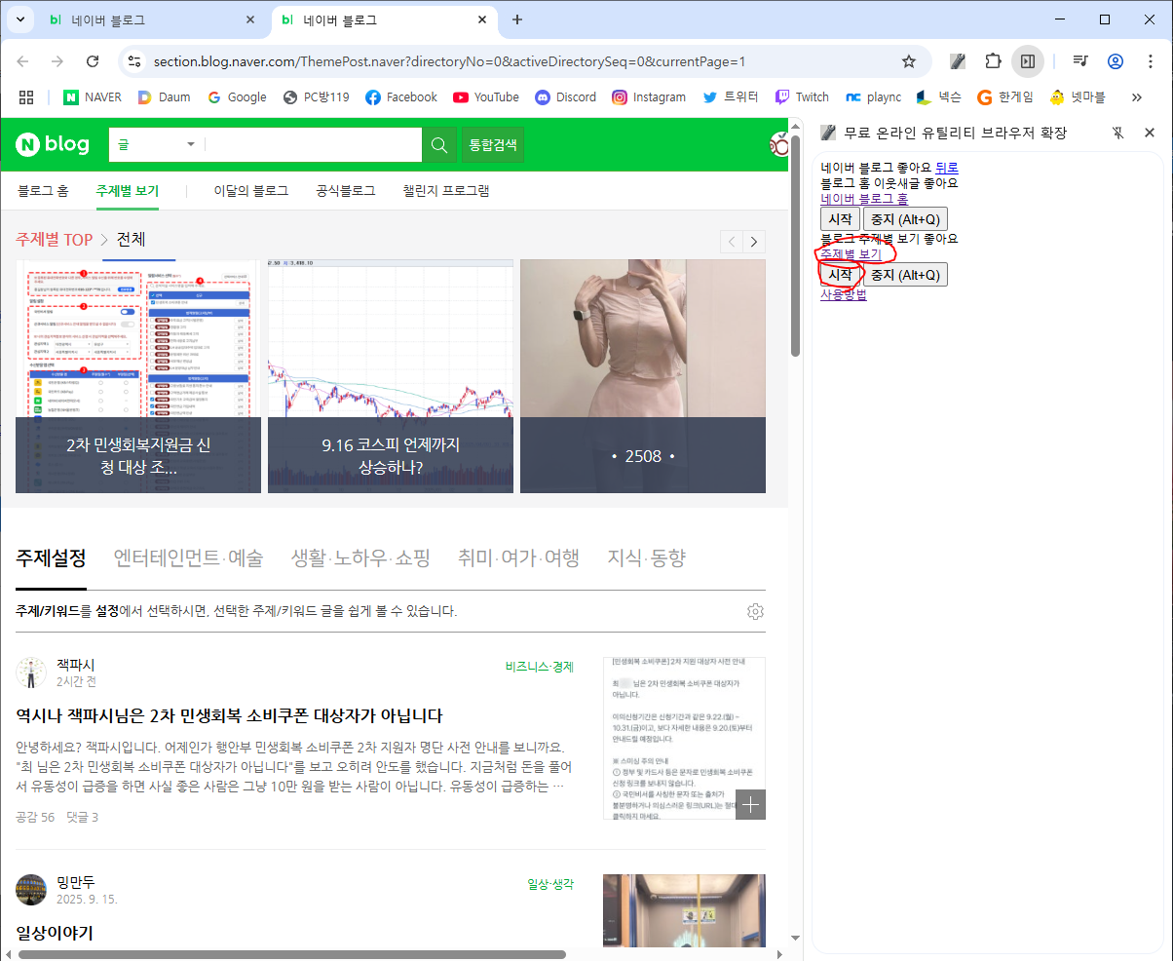Expand the tab search chevron
Viewport: 1173px width, 961px height.
pyautogui.click(x=21, y=19)
